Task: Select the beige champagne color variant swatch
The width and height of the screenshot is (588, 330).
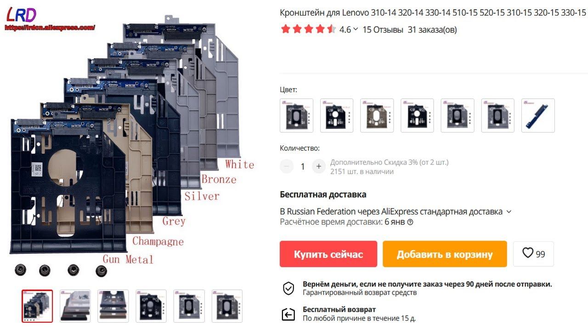Action: pyautogui.click(x=377, y=115)
